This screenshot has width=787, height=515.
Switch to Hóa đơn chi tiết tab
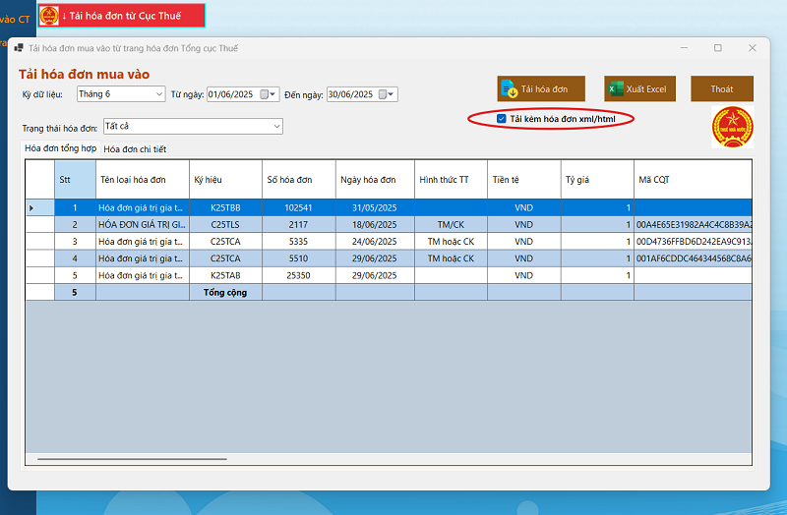pyautogui.click(x=135, y=148)
